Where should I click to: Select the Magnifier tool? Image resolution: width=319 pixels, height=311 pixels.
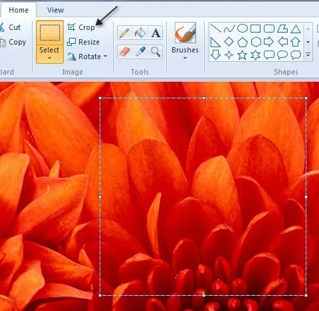(x=156, y=52)
